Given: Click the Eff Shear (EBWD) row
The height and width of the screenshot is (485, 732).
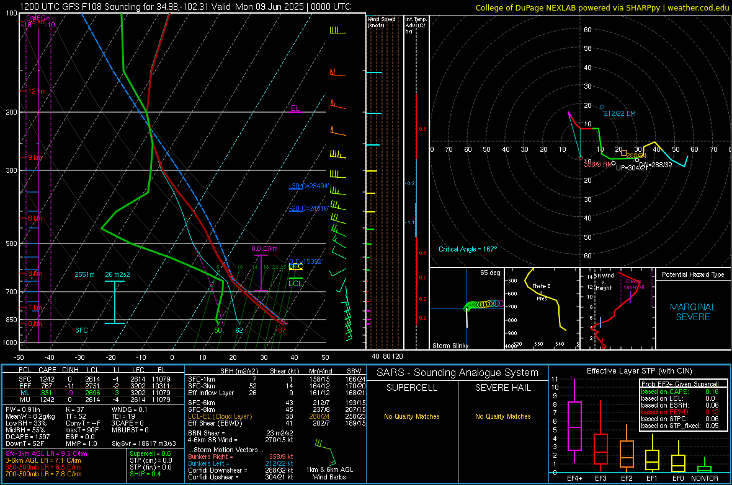Looking at the screenshot, I should [x=277, y=424].
